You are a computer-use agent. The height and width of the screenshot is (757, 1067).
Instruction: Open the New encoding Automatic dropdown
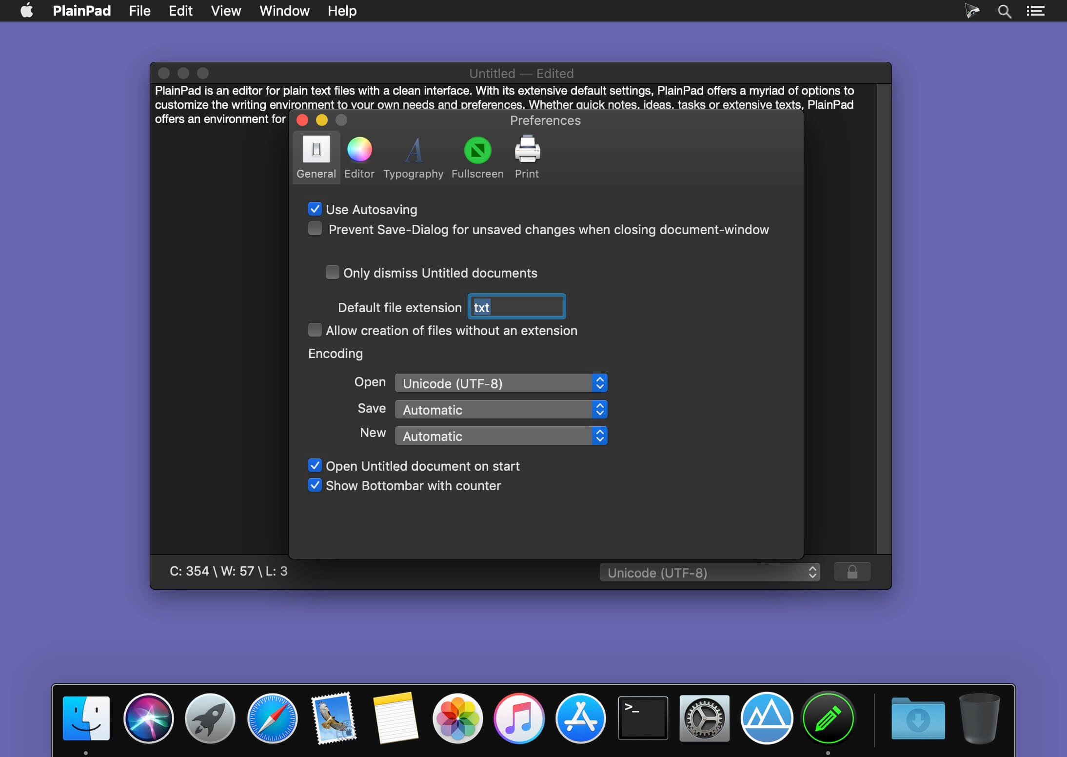501,436
